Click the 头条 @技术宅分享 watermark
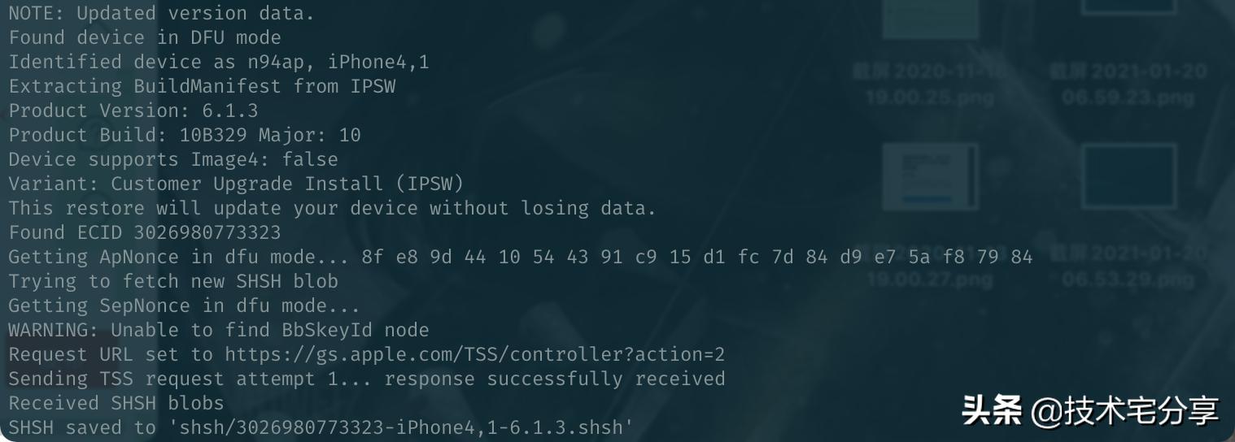Screen dimensions: 1235x442 pos(1090,410)
